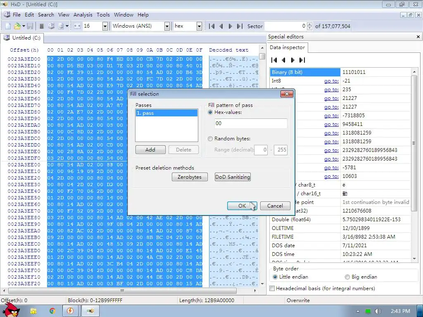The width and height of the screenshot is (423, 317).
Task: Open the bytes per row dropdown (16)
Action: point(105,26)
